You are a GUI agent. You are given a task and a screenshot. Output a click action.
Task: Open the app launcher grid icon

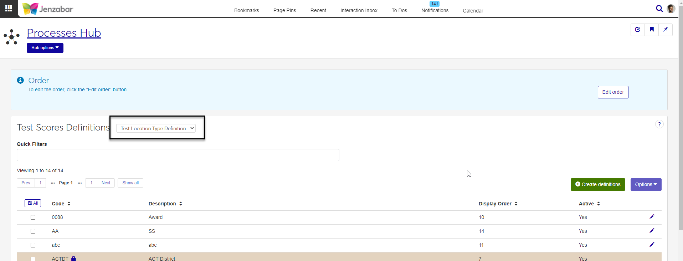pos(9,8)
